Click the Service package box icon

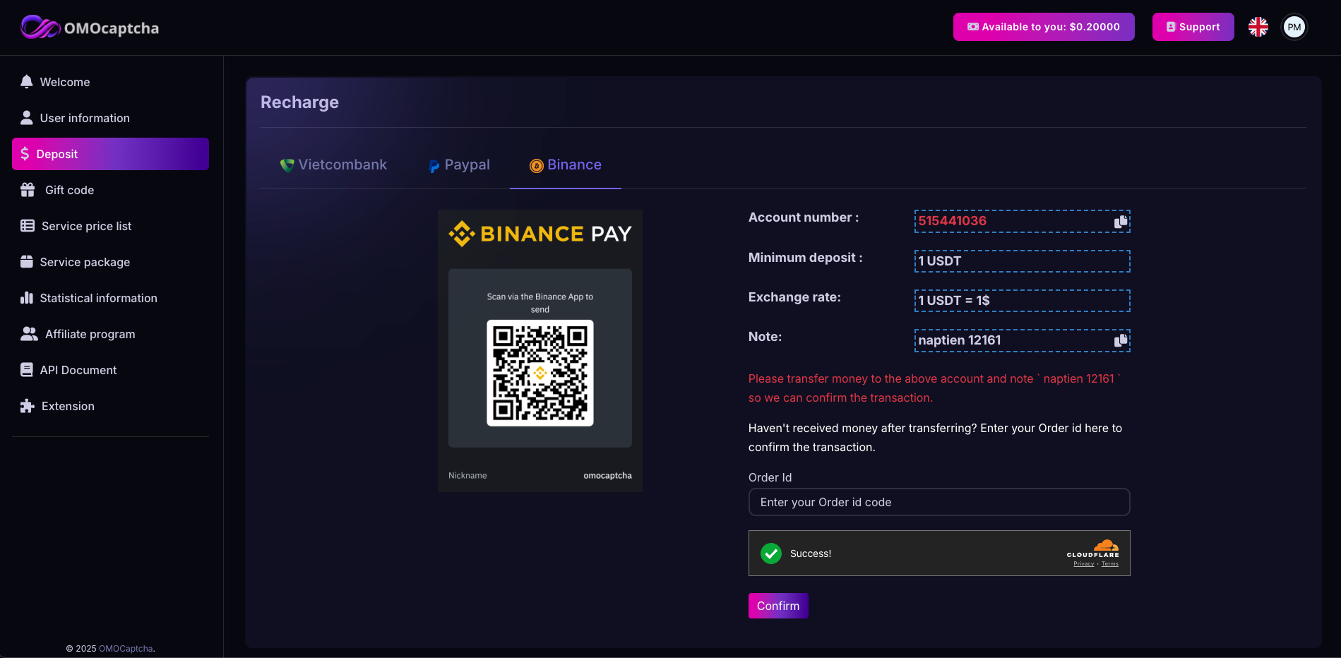[x=27, y=261]
